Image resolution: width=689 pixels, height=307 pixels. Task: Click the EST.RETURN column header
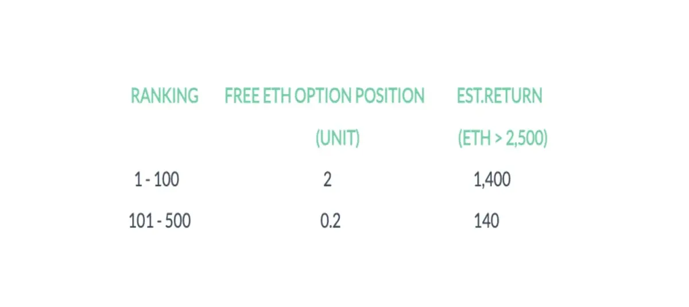500,96
